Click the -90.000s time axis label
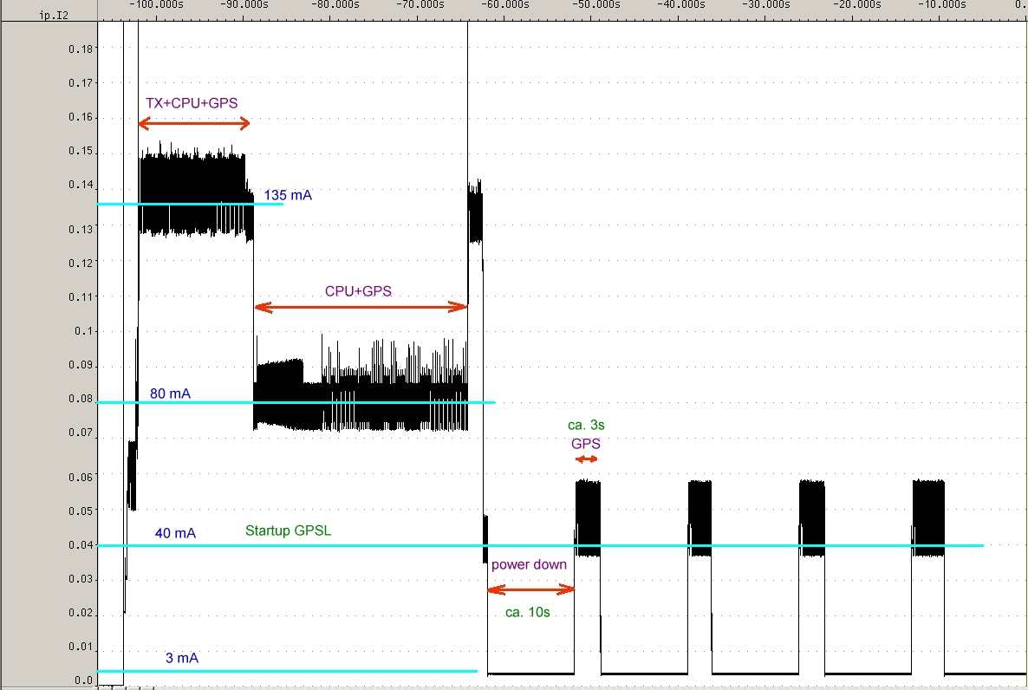The width and height of the screenshot is (1028, 690). 244,4
